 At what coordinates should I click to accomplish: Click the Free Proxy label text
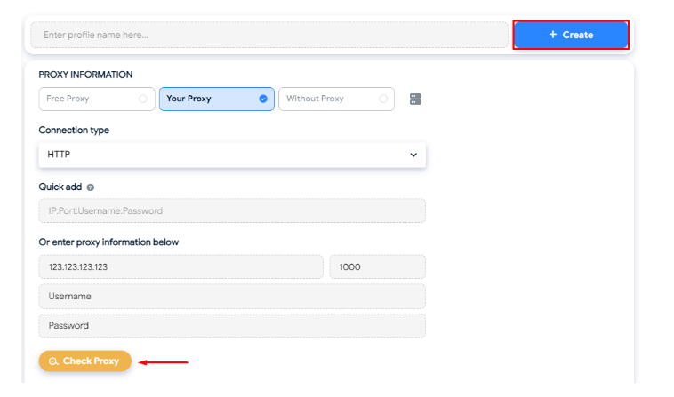click(x=68, y=99)
